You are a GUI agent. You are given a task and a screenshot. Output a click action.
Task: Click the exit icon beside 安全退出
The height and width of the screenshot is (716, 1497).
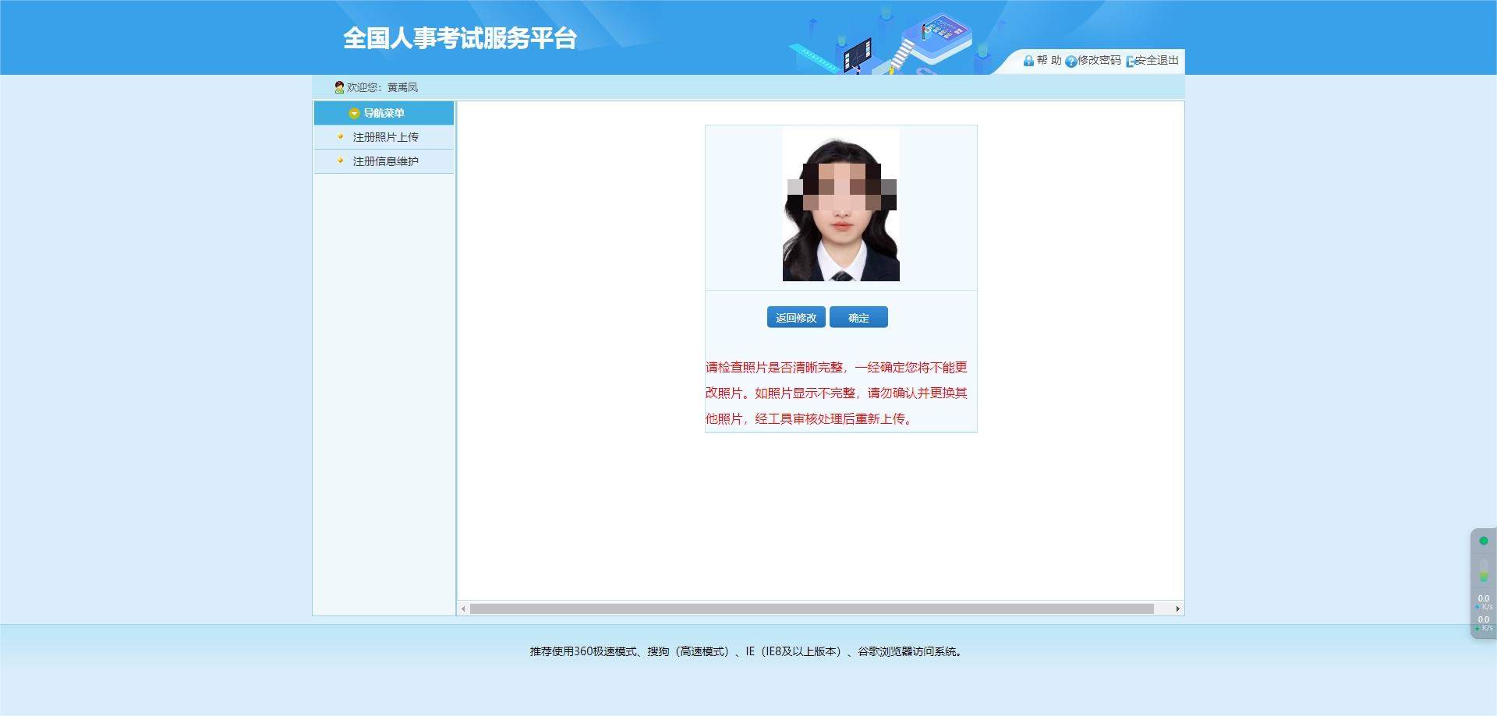tap(1131, 62)
